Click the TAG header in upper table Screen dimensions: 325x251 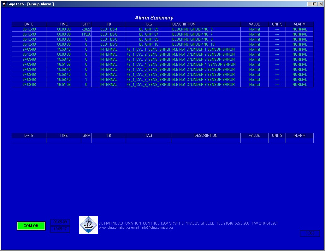pos(149,24)
